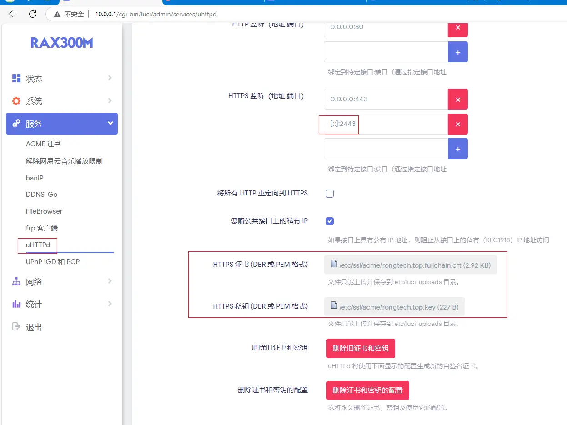The image size is (567, 425).
Task: Reload the page with refresh icon
Action: pyautogui.click(x=33, y=14)
